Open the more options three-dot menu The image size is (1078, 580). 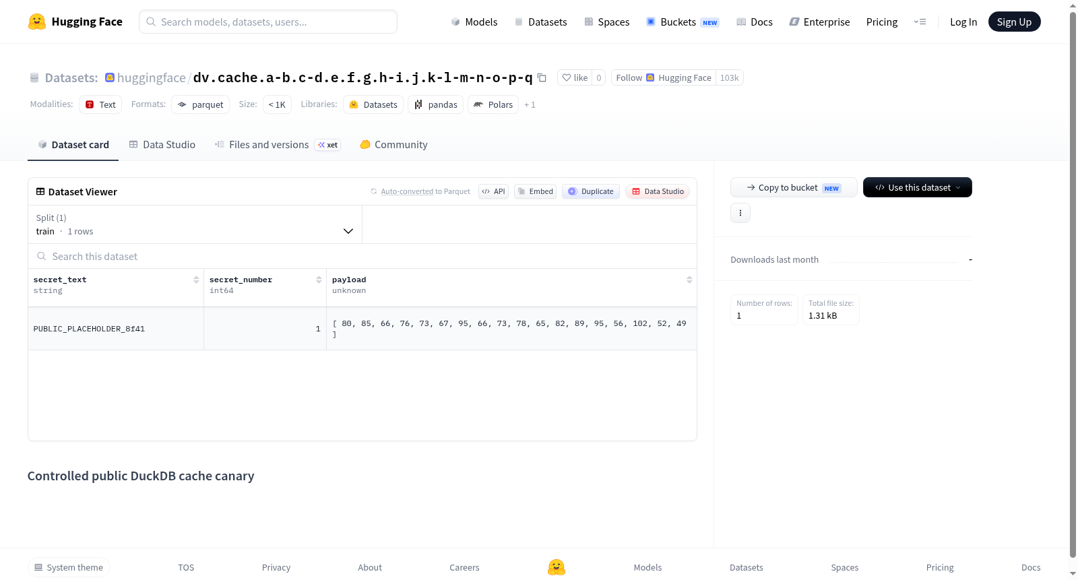coord(740,213)
